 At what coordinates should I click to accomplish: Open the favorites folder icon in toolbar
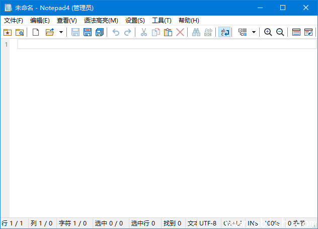pyautogui.click(x=8, y=32)
